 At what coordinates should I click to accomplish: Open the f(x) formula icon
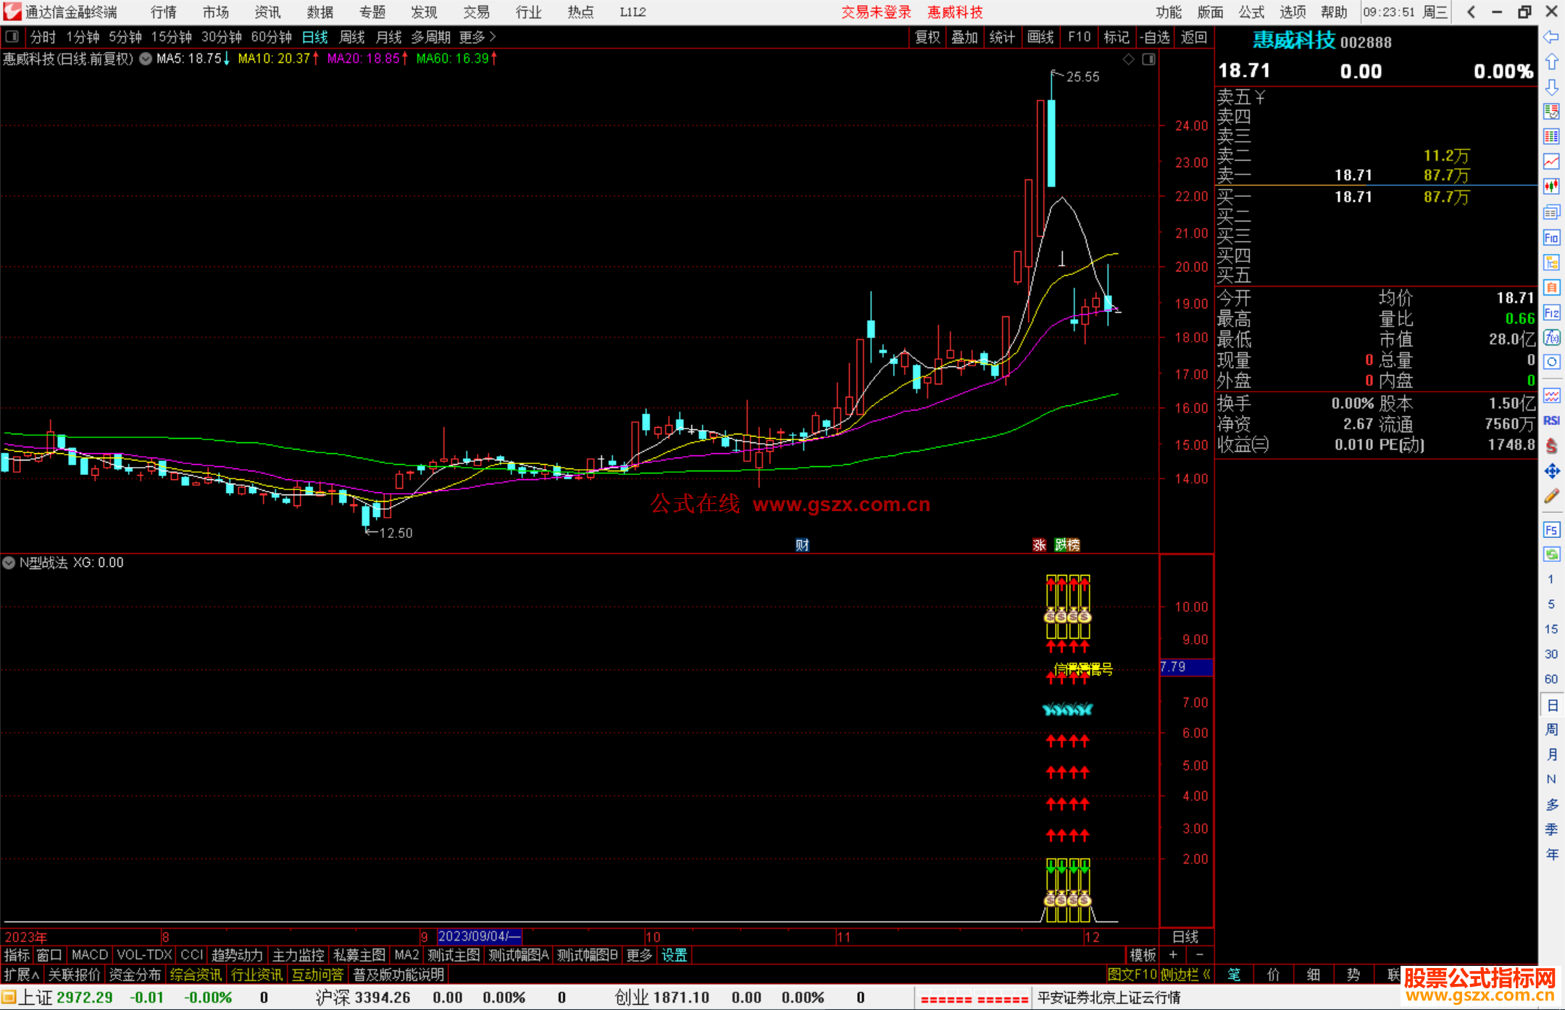1551,338
